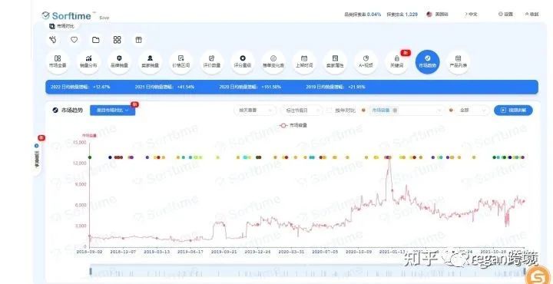The width and height of the screenshot is (553, 284).
Task: Click the folder icon in top toolbar
Action: coord(95,40)
